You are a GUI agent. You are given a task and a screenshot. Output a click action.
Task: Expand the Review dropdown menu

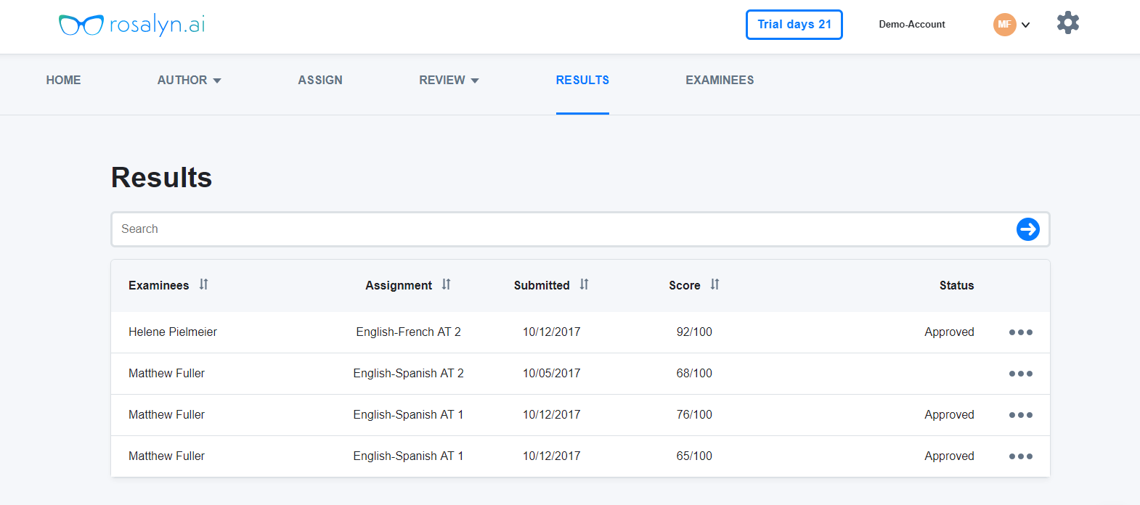pyautogui.click(x=449, y=81)
